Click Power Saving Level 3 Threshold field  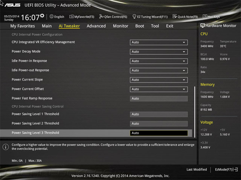[159, 133]
